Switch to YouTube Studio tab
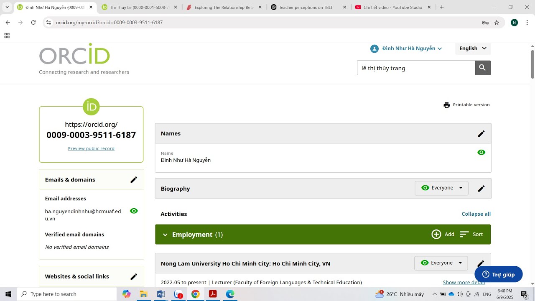This screenshot has height=301, width=535. pos(393,7)
